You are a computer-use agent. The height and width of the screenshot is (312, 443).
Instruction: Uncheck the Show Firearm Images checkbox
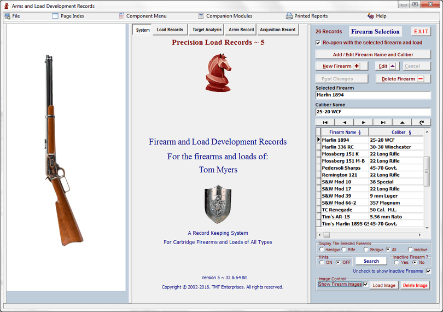[365, 285]
